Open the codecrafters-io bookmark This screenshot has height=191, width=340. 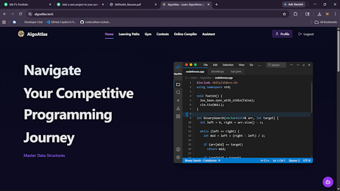(x=95, y=22)
